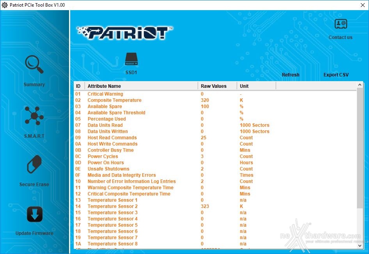
Task: Select the Temperature Sensor 6 row
Action: coord(215,231)
